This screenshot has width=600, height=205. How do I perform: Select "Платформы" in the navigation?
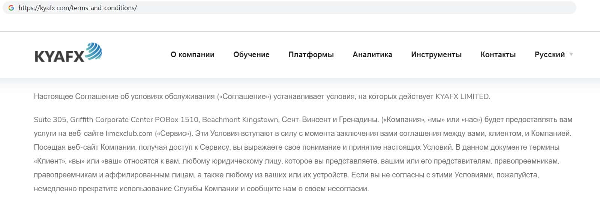coord(311,55)
